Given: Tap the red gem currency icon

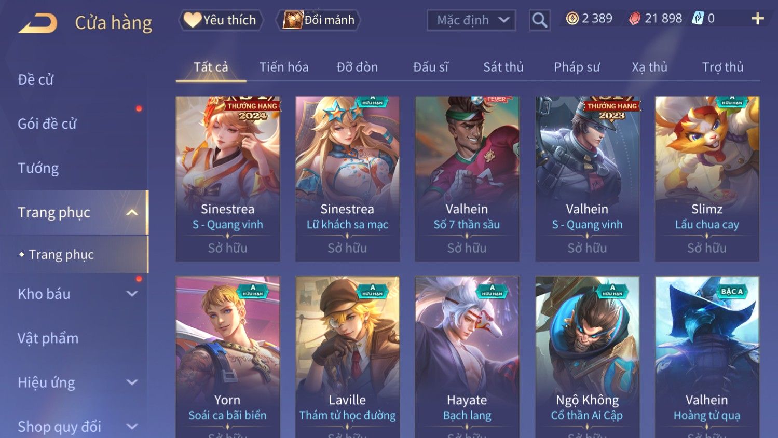Looking at the screenshot, I should pos(635,19).
